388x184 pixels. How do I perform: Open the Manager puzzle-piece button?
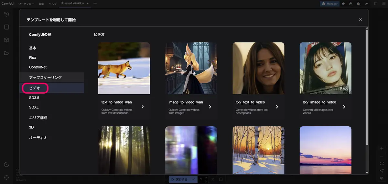click(330, 4)
